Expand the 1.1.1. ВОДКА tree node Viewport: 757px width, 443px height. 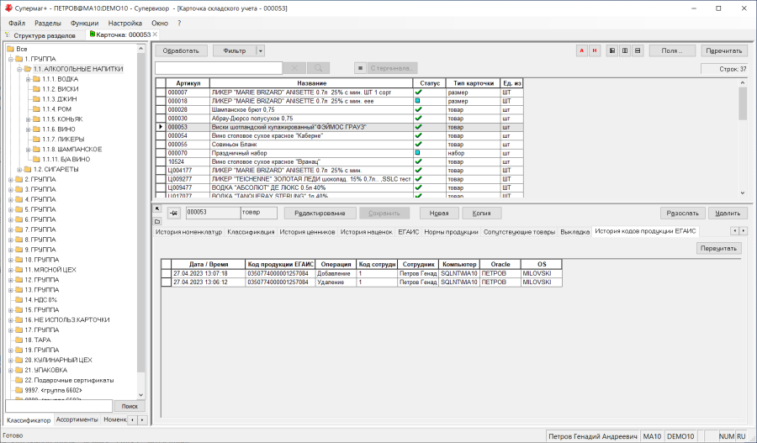coord(28,79)
